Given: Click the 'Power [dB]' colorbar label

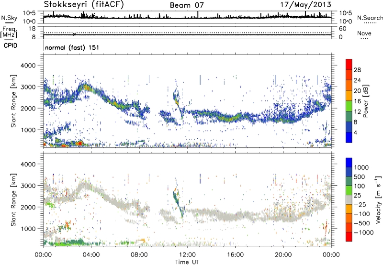Looking at the screenshot, I should click(365, 101).
